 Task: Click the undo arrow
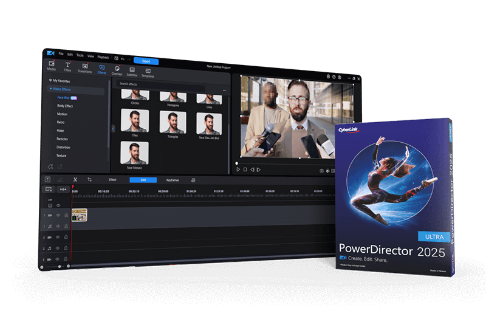(123, 58)
